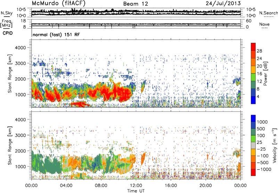Screen dimensions: 278x193
Task: Click the 4 label on Power colorbar
Action: point(258,97)
